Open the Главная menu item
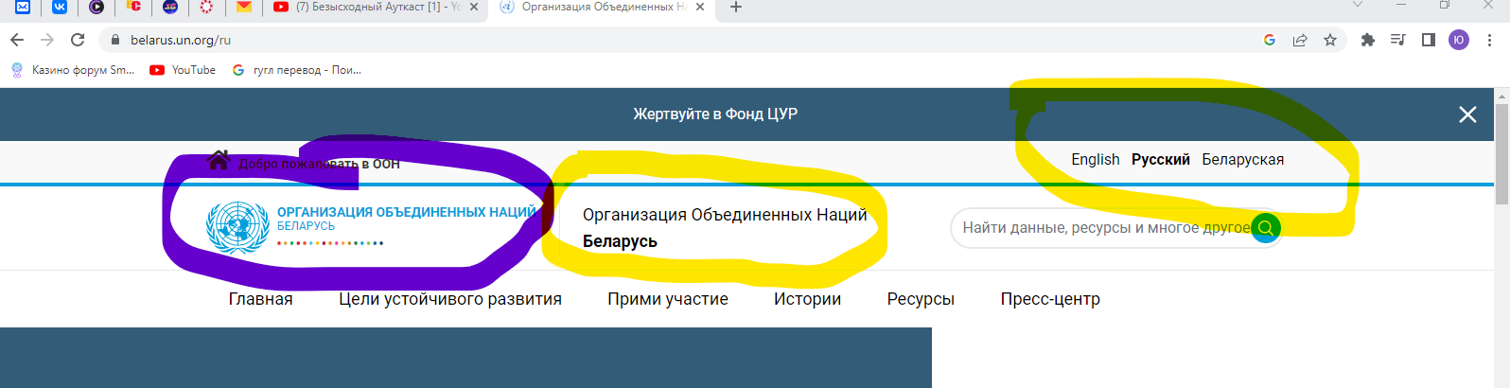 (x=260, y=299)
